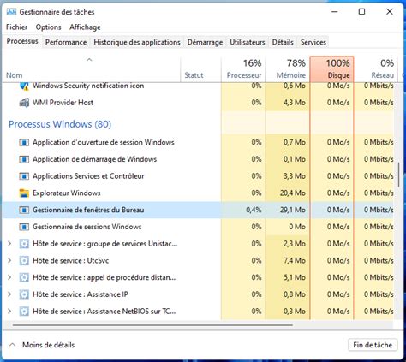This screenshot has width=406, height=362.
Task: Sort by the Réseau column header
Action: (376, 69)
